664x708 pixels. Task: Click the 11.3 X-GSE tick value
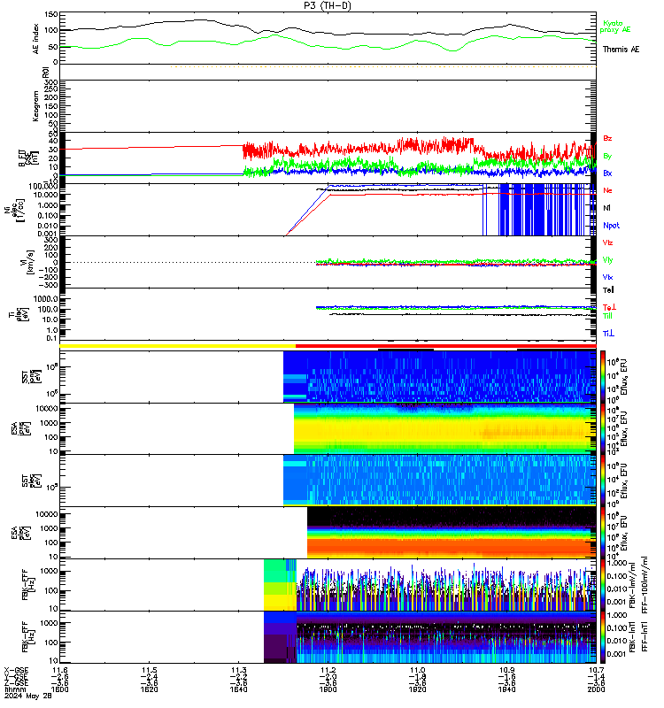(239, 670)
